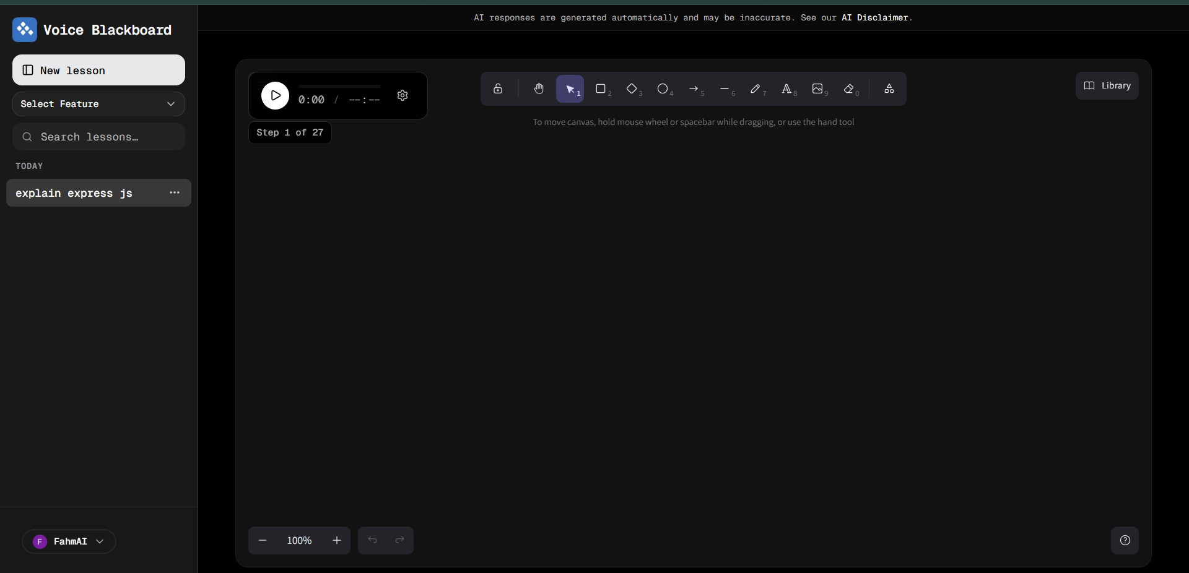Select the Diamond shape tool
Image resolution: width=1189 pixels, height=573 pixels.
[x=632, y=88]
